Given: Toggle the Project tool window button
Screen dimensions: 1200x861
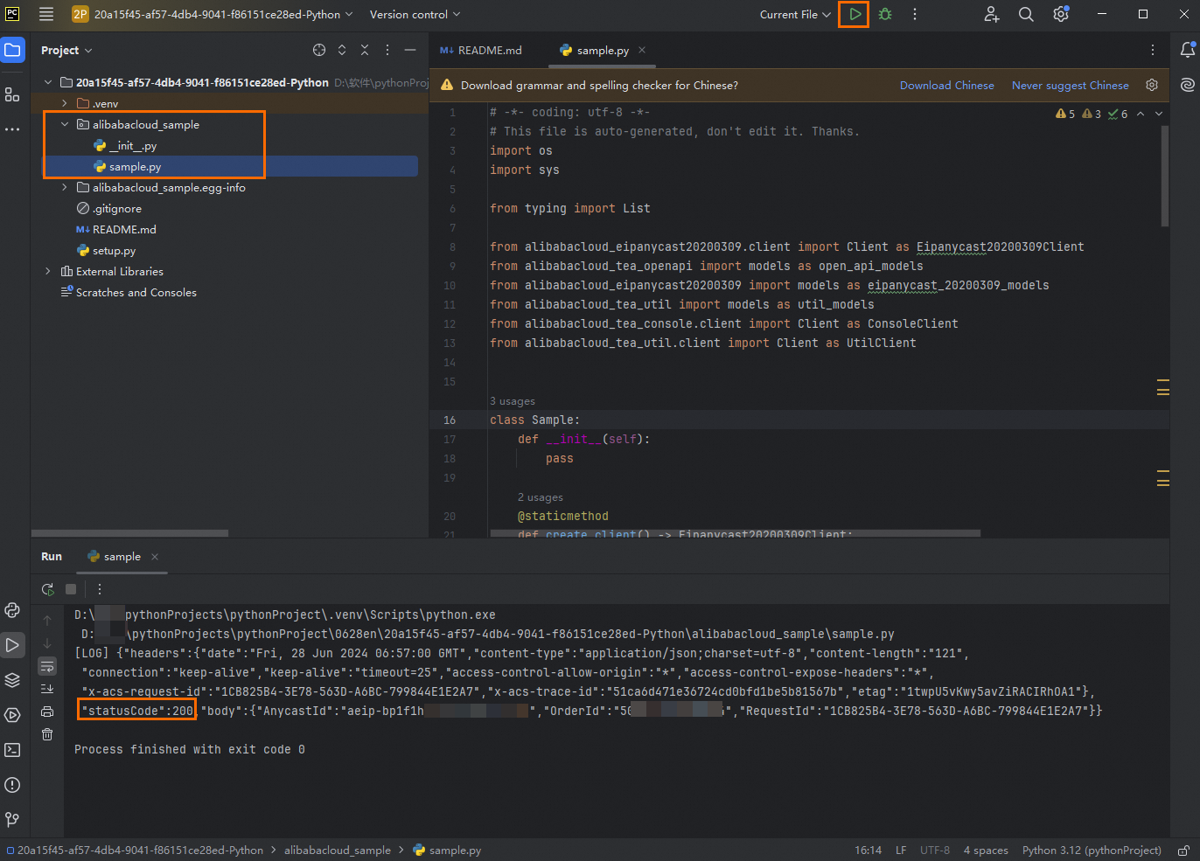Looking at the screenshot, I should (x=12, y=51).
